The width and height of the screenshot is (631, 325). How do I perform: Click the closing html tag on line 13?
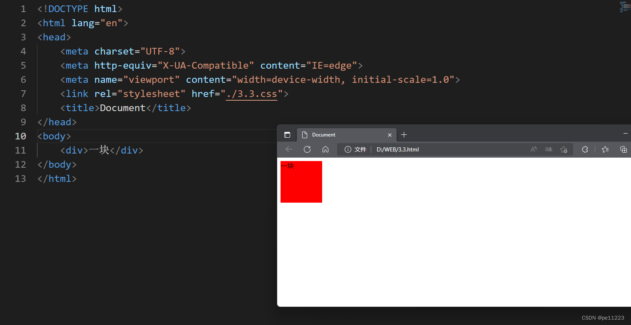57,179
